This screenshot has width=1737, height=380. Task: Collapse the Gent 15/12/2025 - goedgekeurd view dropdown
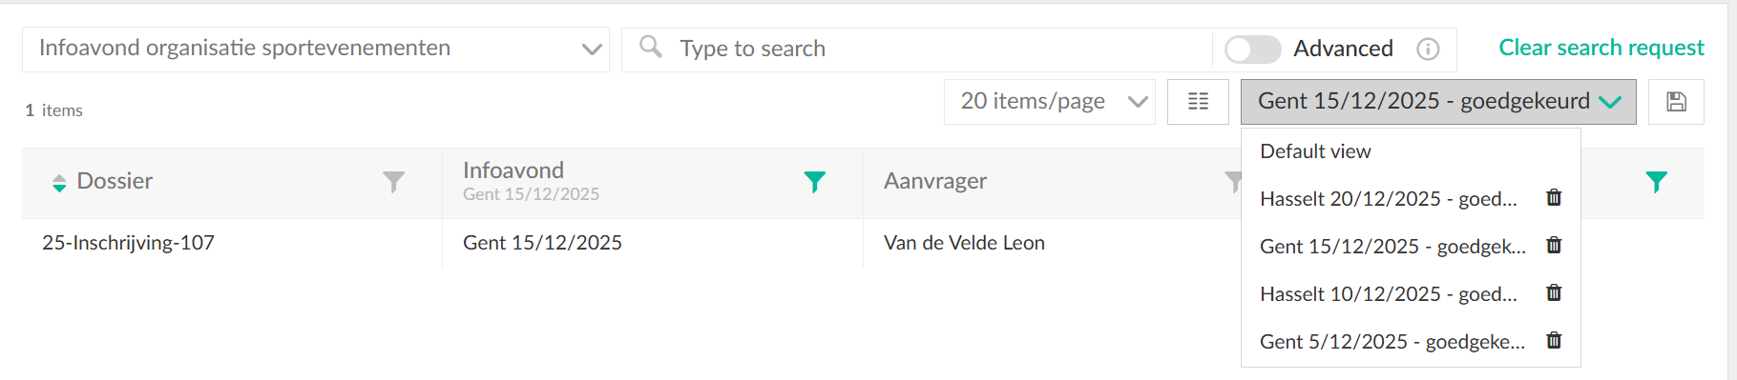[x=1438, y=102]
